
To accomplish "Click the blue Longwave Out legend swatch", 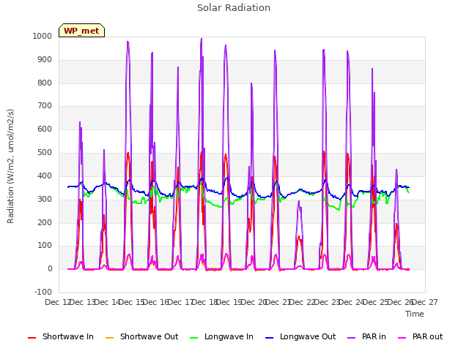I will [x=270, y=338].
